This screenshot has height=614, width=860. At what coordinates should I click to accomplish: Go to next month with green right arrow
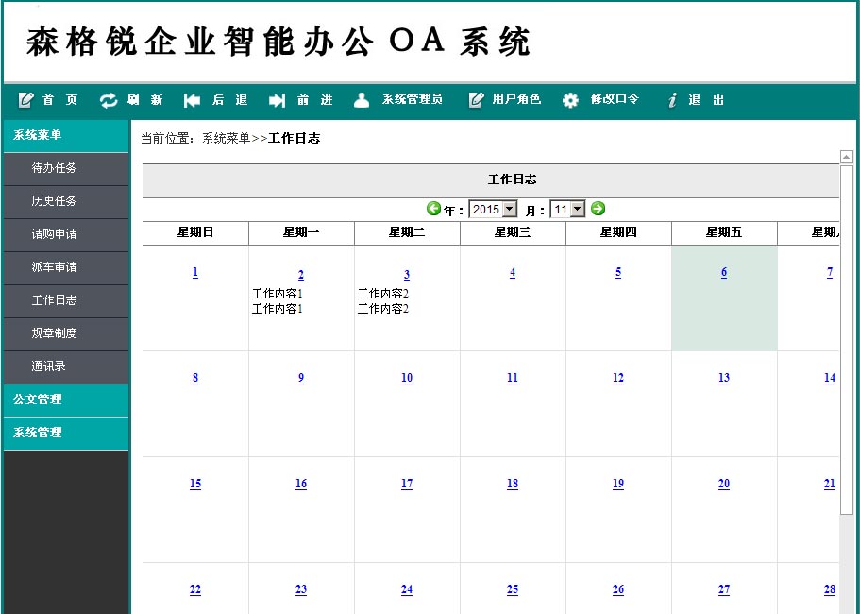coord(598,209)
